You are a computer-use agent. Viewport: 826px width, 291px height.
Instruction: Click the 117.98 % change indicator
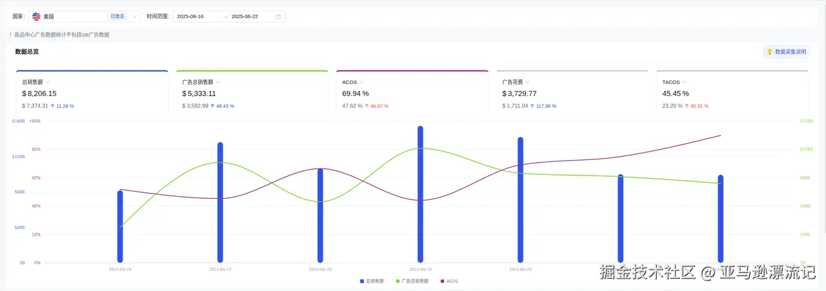point(544,106)
